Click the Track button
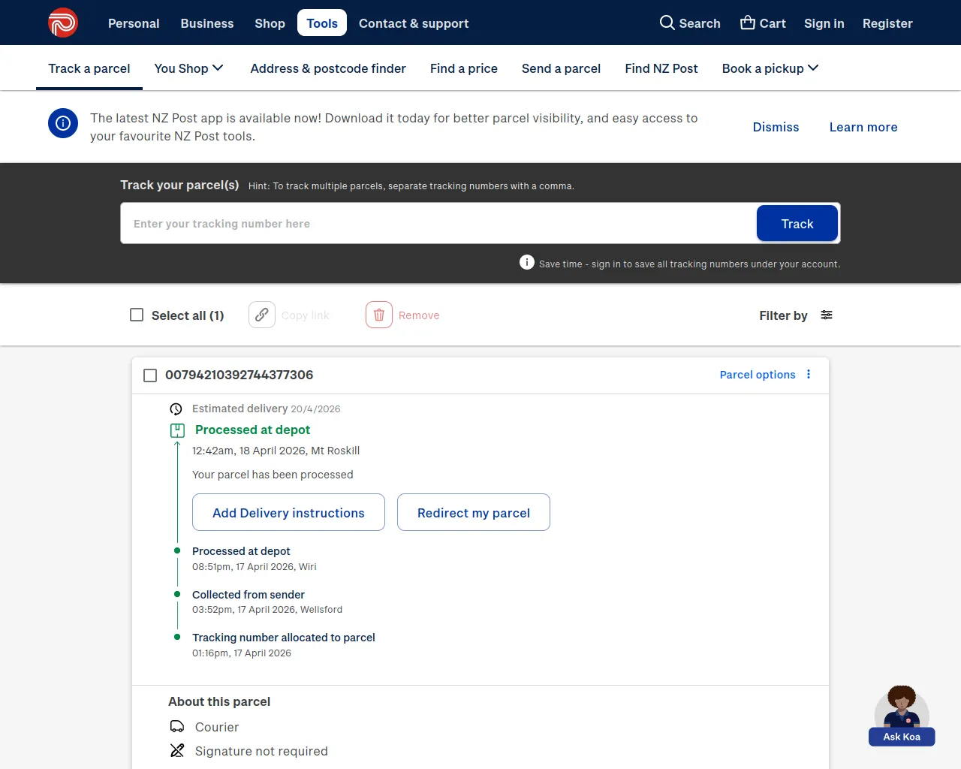961x769 pixels. click(797, 223)
